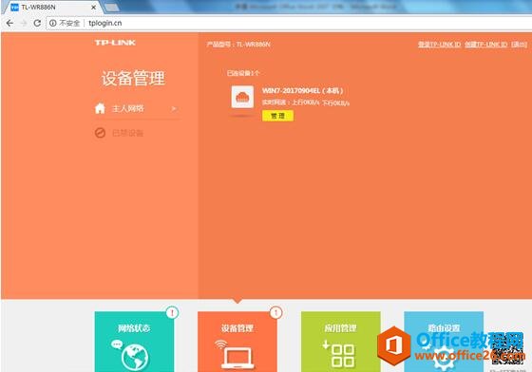Open the 应用管理 tile
532x372 pixels.
pos(341,342)
